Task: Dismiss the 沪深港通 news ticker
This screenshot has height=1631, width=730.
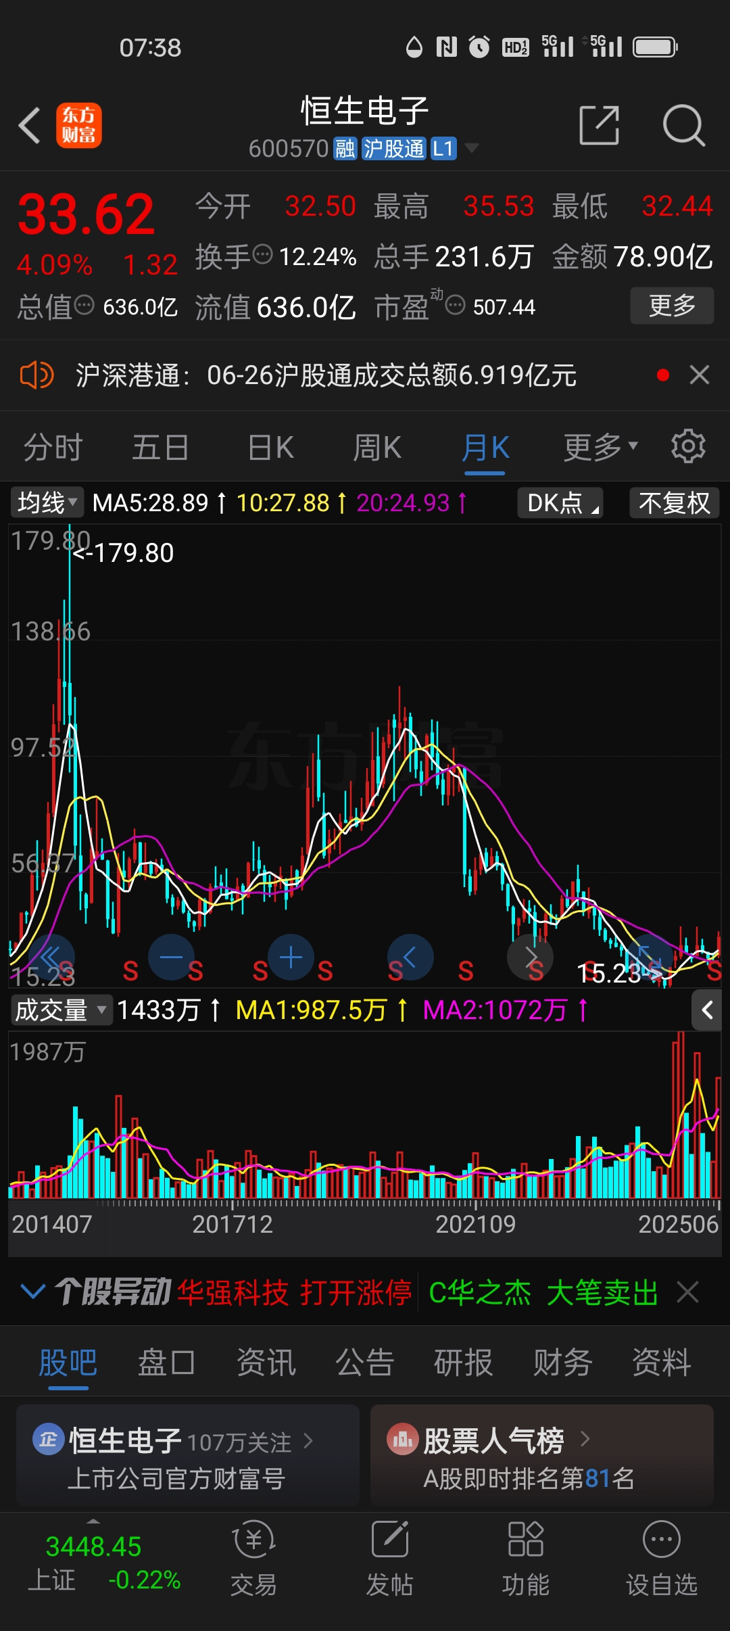Action: coord(700,375)
